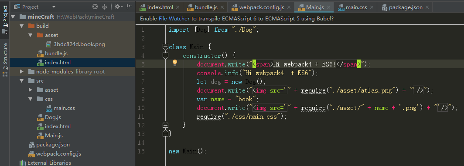
Task: Click the scroll from source target icon
Action: point(95,7)
